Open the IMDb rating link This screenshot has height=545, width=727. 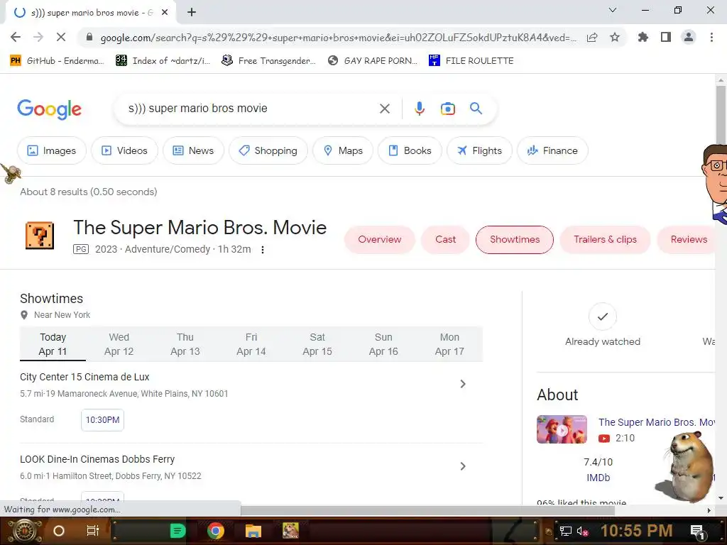point(598,478)
